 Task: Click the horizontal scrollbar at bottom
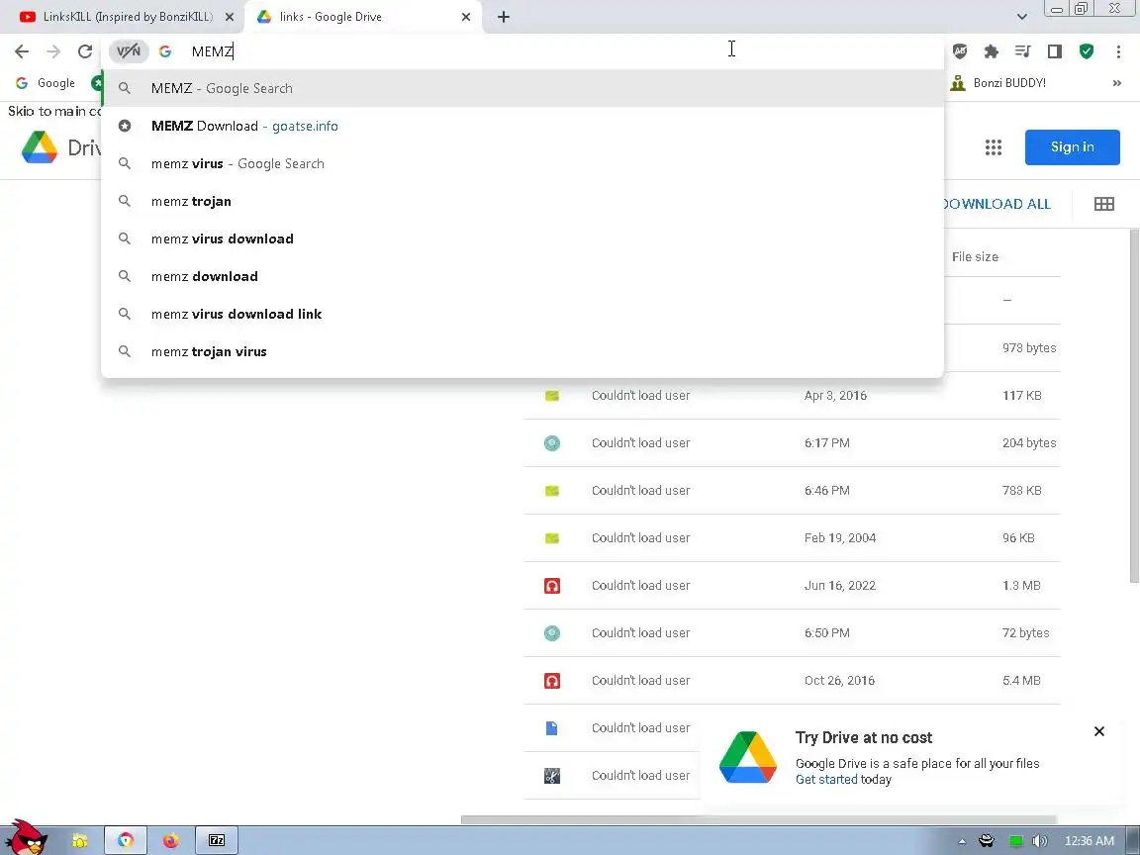point(758,819)
